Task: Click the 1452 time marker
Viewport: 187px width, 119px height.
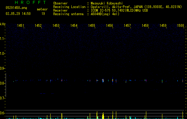Action: click(x=38, y=25)
